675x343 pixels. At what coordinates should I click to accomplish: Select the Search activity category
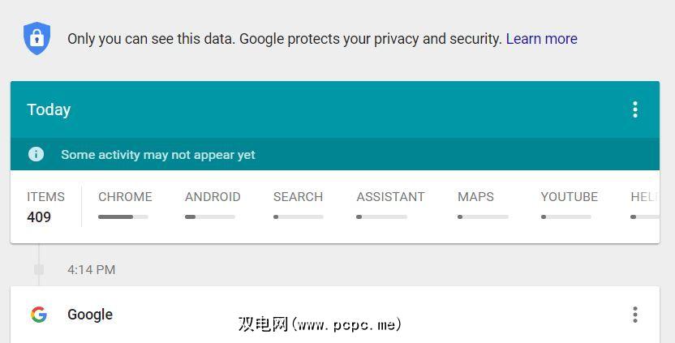(x=298, y=197)
